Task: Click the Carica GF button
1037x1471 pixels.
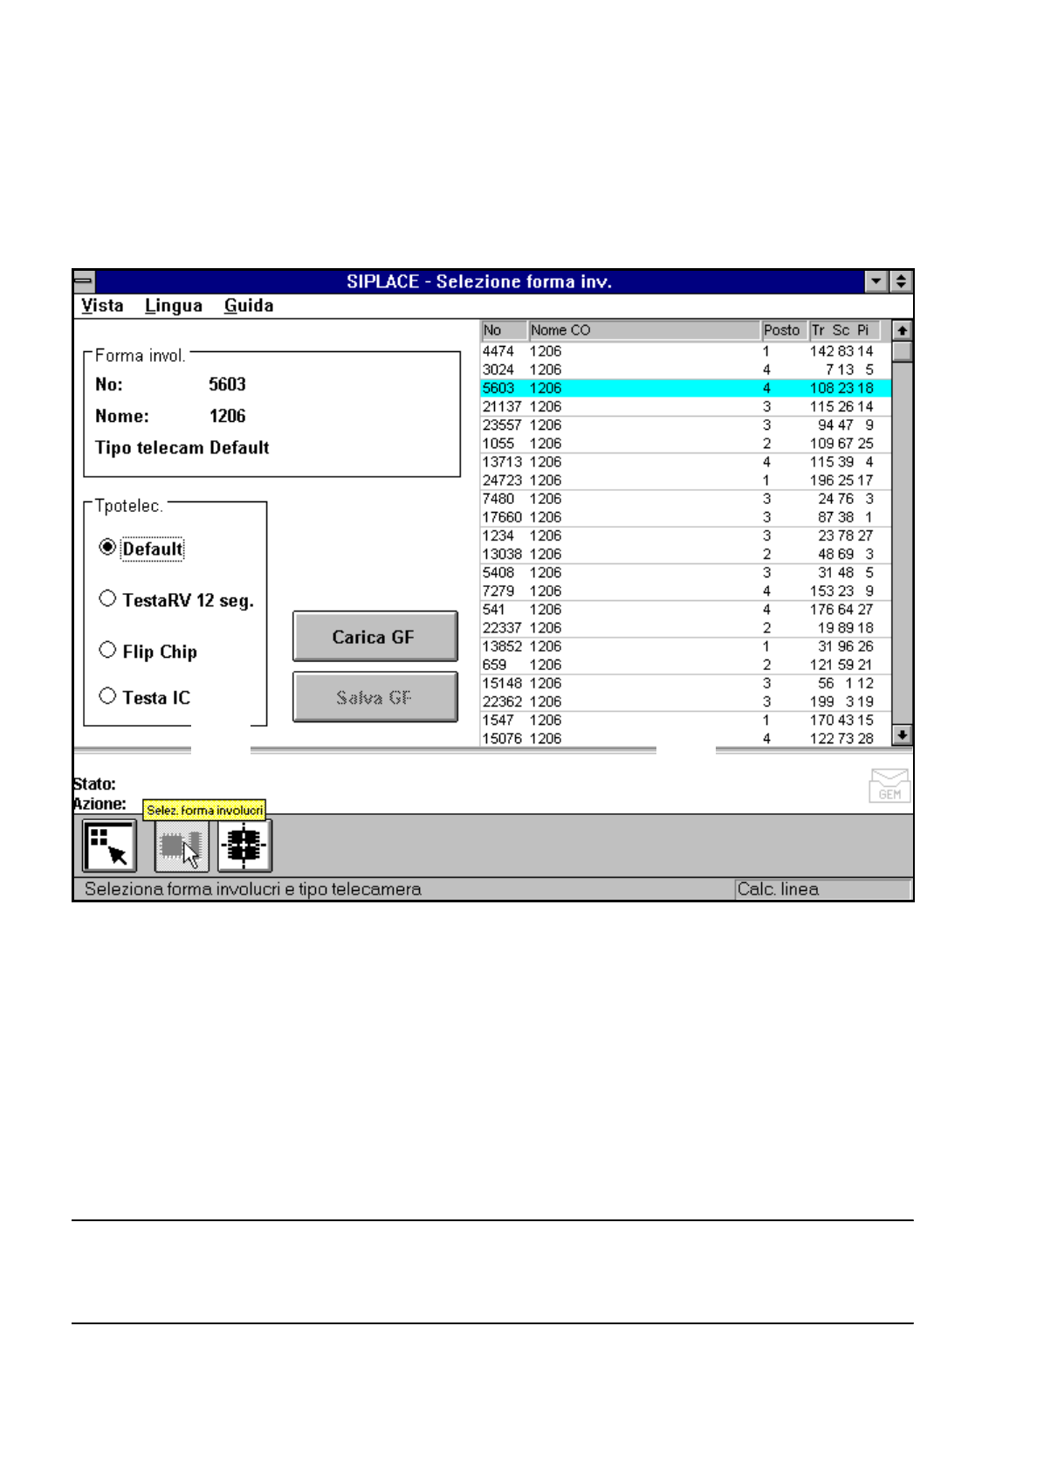Action: coord(374,636)
